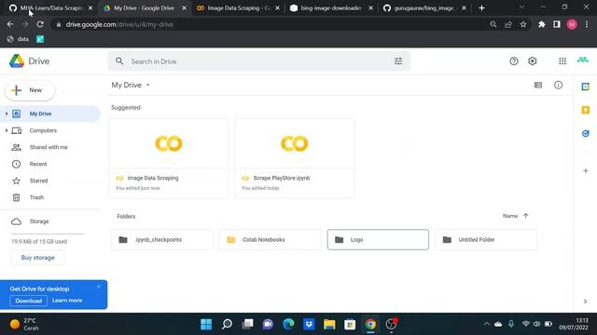Open the Scrape PlayStore.ipynb suggested file
597x335 pixels.
(295, 158)
